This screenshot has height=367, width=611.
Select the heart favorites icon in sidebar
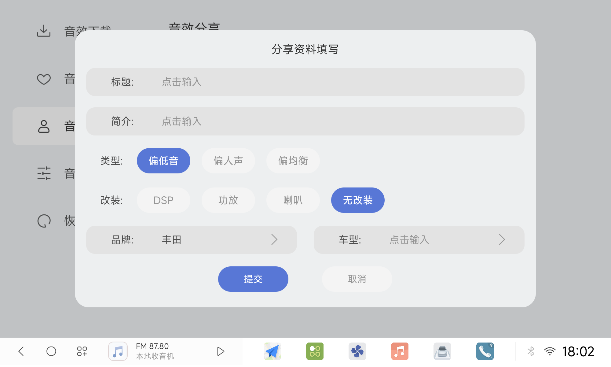point(44,79)
